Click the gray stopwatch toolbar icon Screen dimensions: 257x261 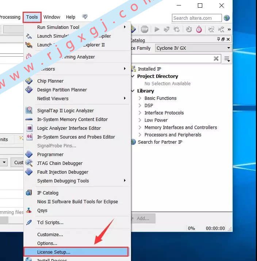point(189,29)
